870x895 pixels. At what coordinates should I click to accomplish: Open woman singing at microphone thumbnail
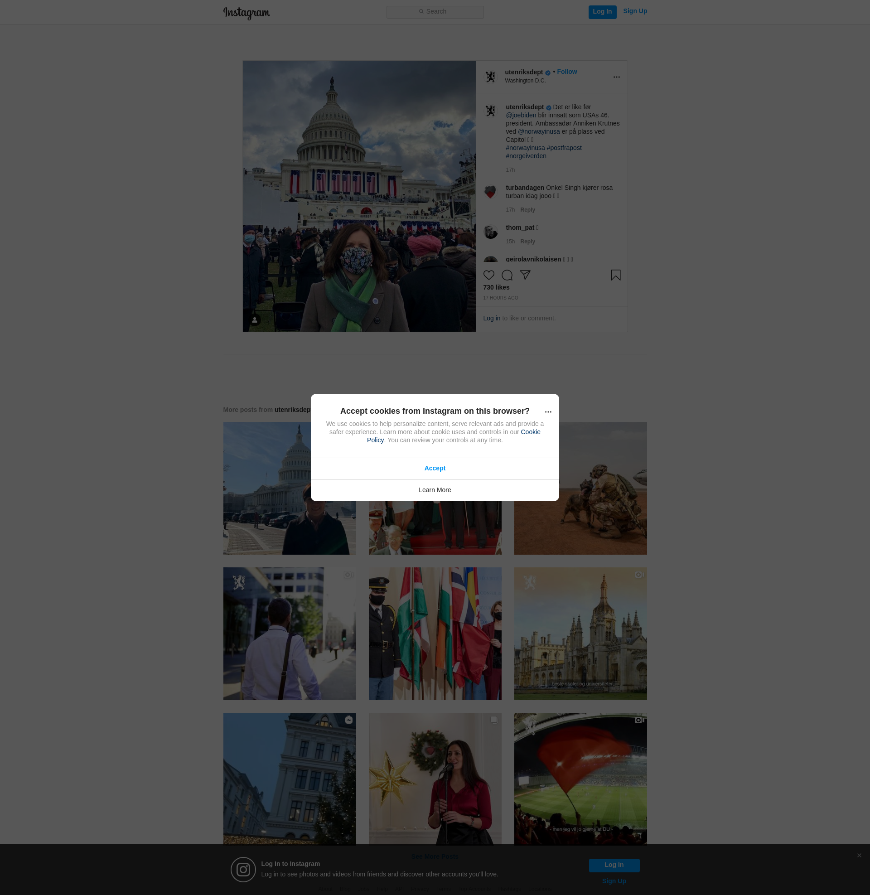click(435, 779)
